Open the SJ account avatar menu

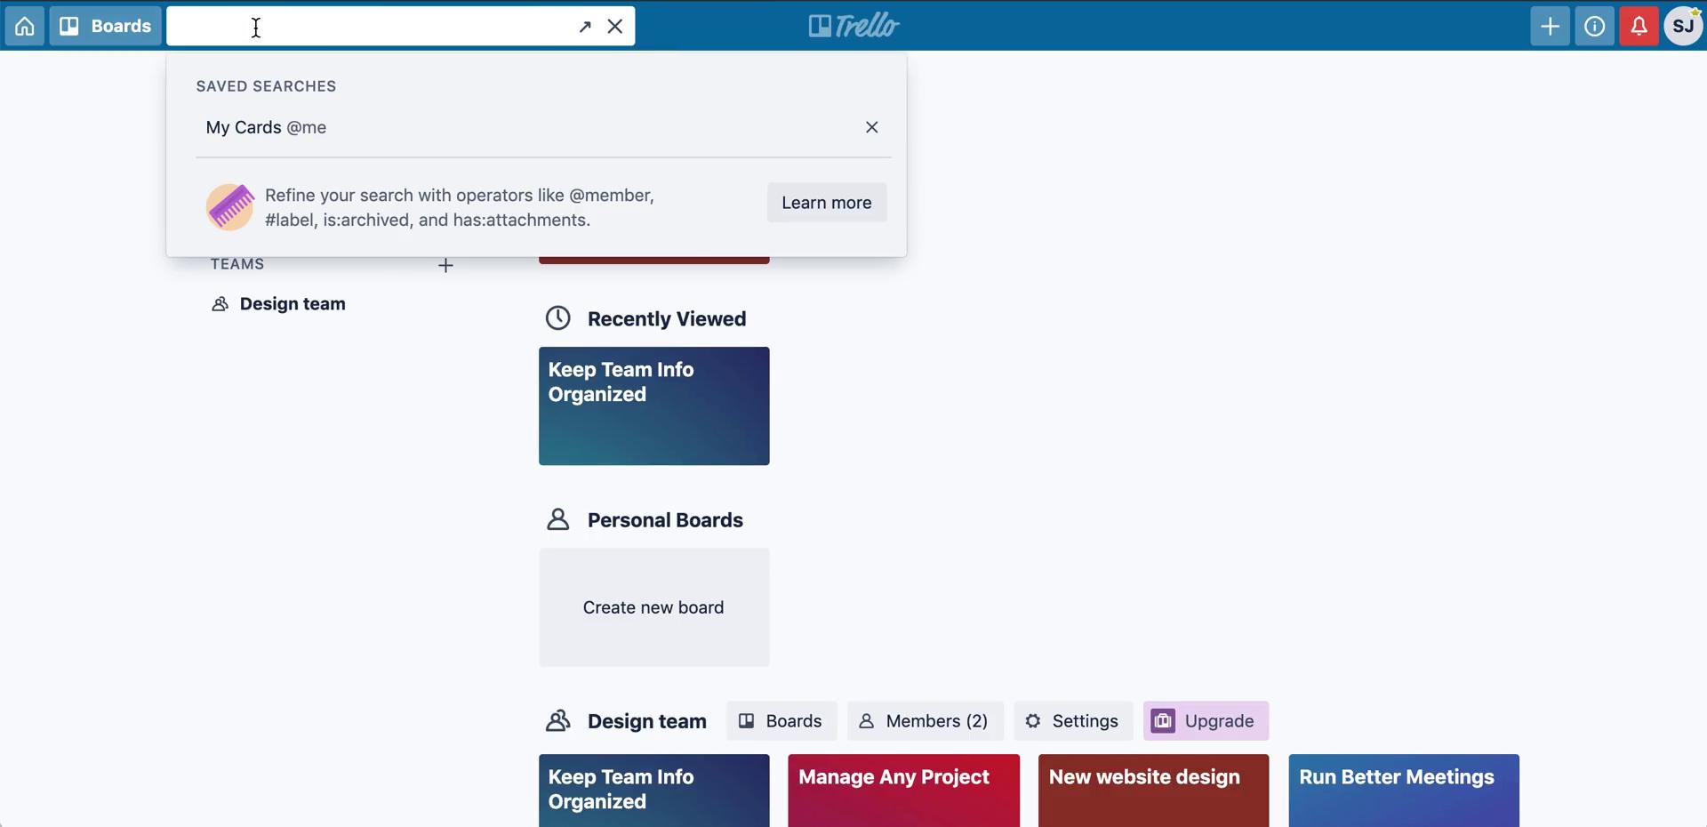(x=1683, y=26)
